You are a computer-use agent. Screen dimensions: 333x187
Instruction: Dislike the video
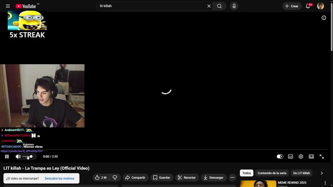(115, 178)
